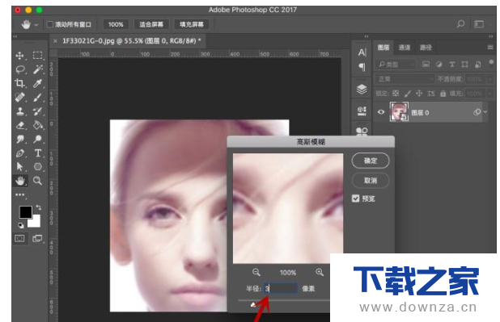This screenshot has width=500, height=322.
Task: Select the Smudge tool
Action: [x=19, y=139]
